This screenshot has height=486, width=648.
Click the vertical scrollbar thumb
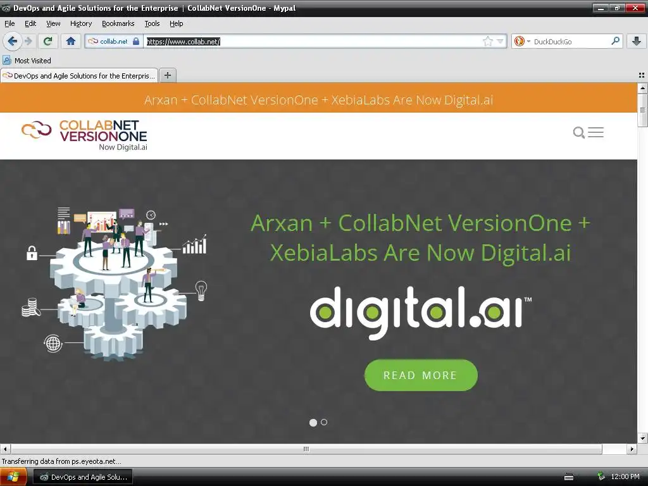[642, 109]
